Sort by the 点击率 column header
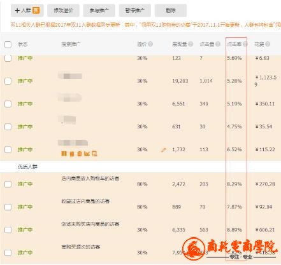Image resolution: width=281 pixels, height=265 pixels. pyautogui.click(x=234, y=44)
